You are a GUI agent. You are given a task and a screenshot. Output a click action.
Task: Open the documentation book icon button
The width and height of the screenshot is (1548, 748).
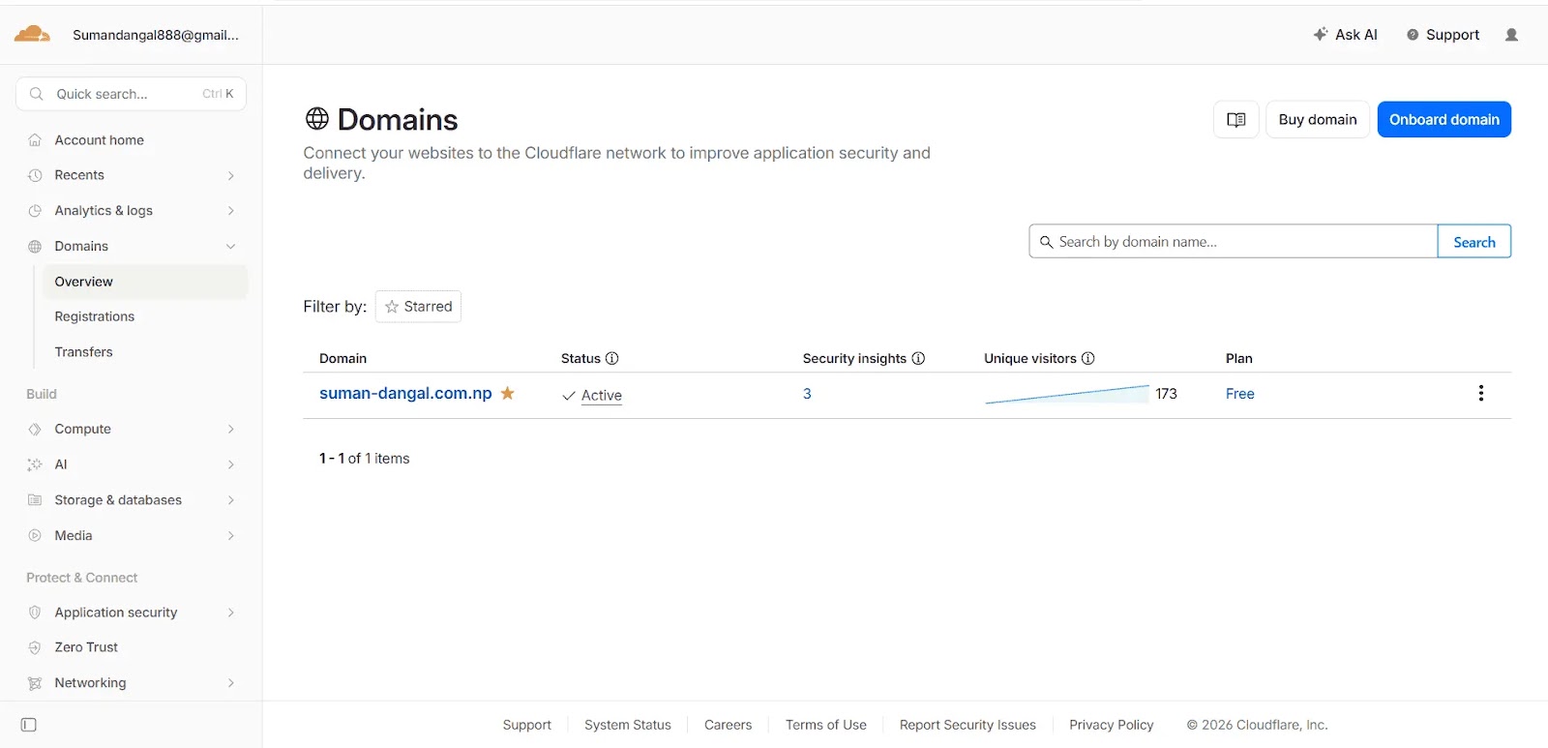tap(1236, 120)
